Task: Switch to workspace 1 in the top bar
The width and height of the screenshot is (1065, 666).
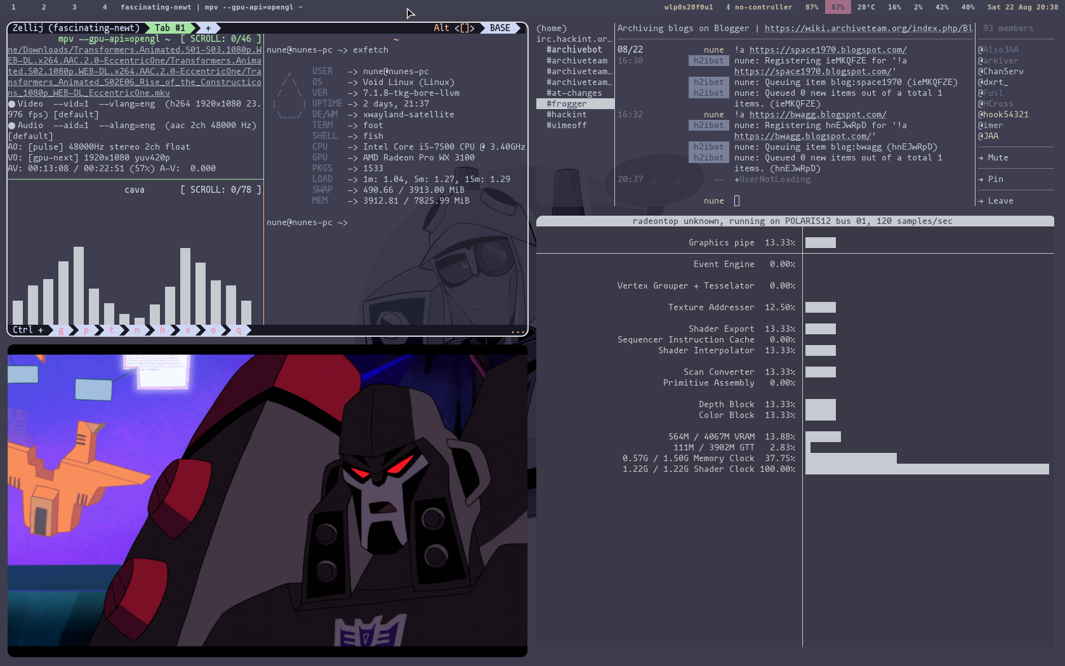Action: [13, 8]
